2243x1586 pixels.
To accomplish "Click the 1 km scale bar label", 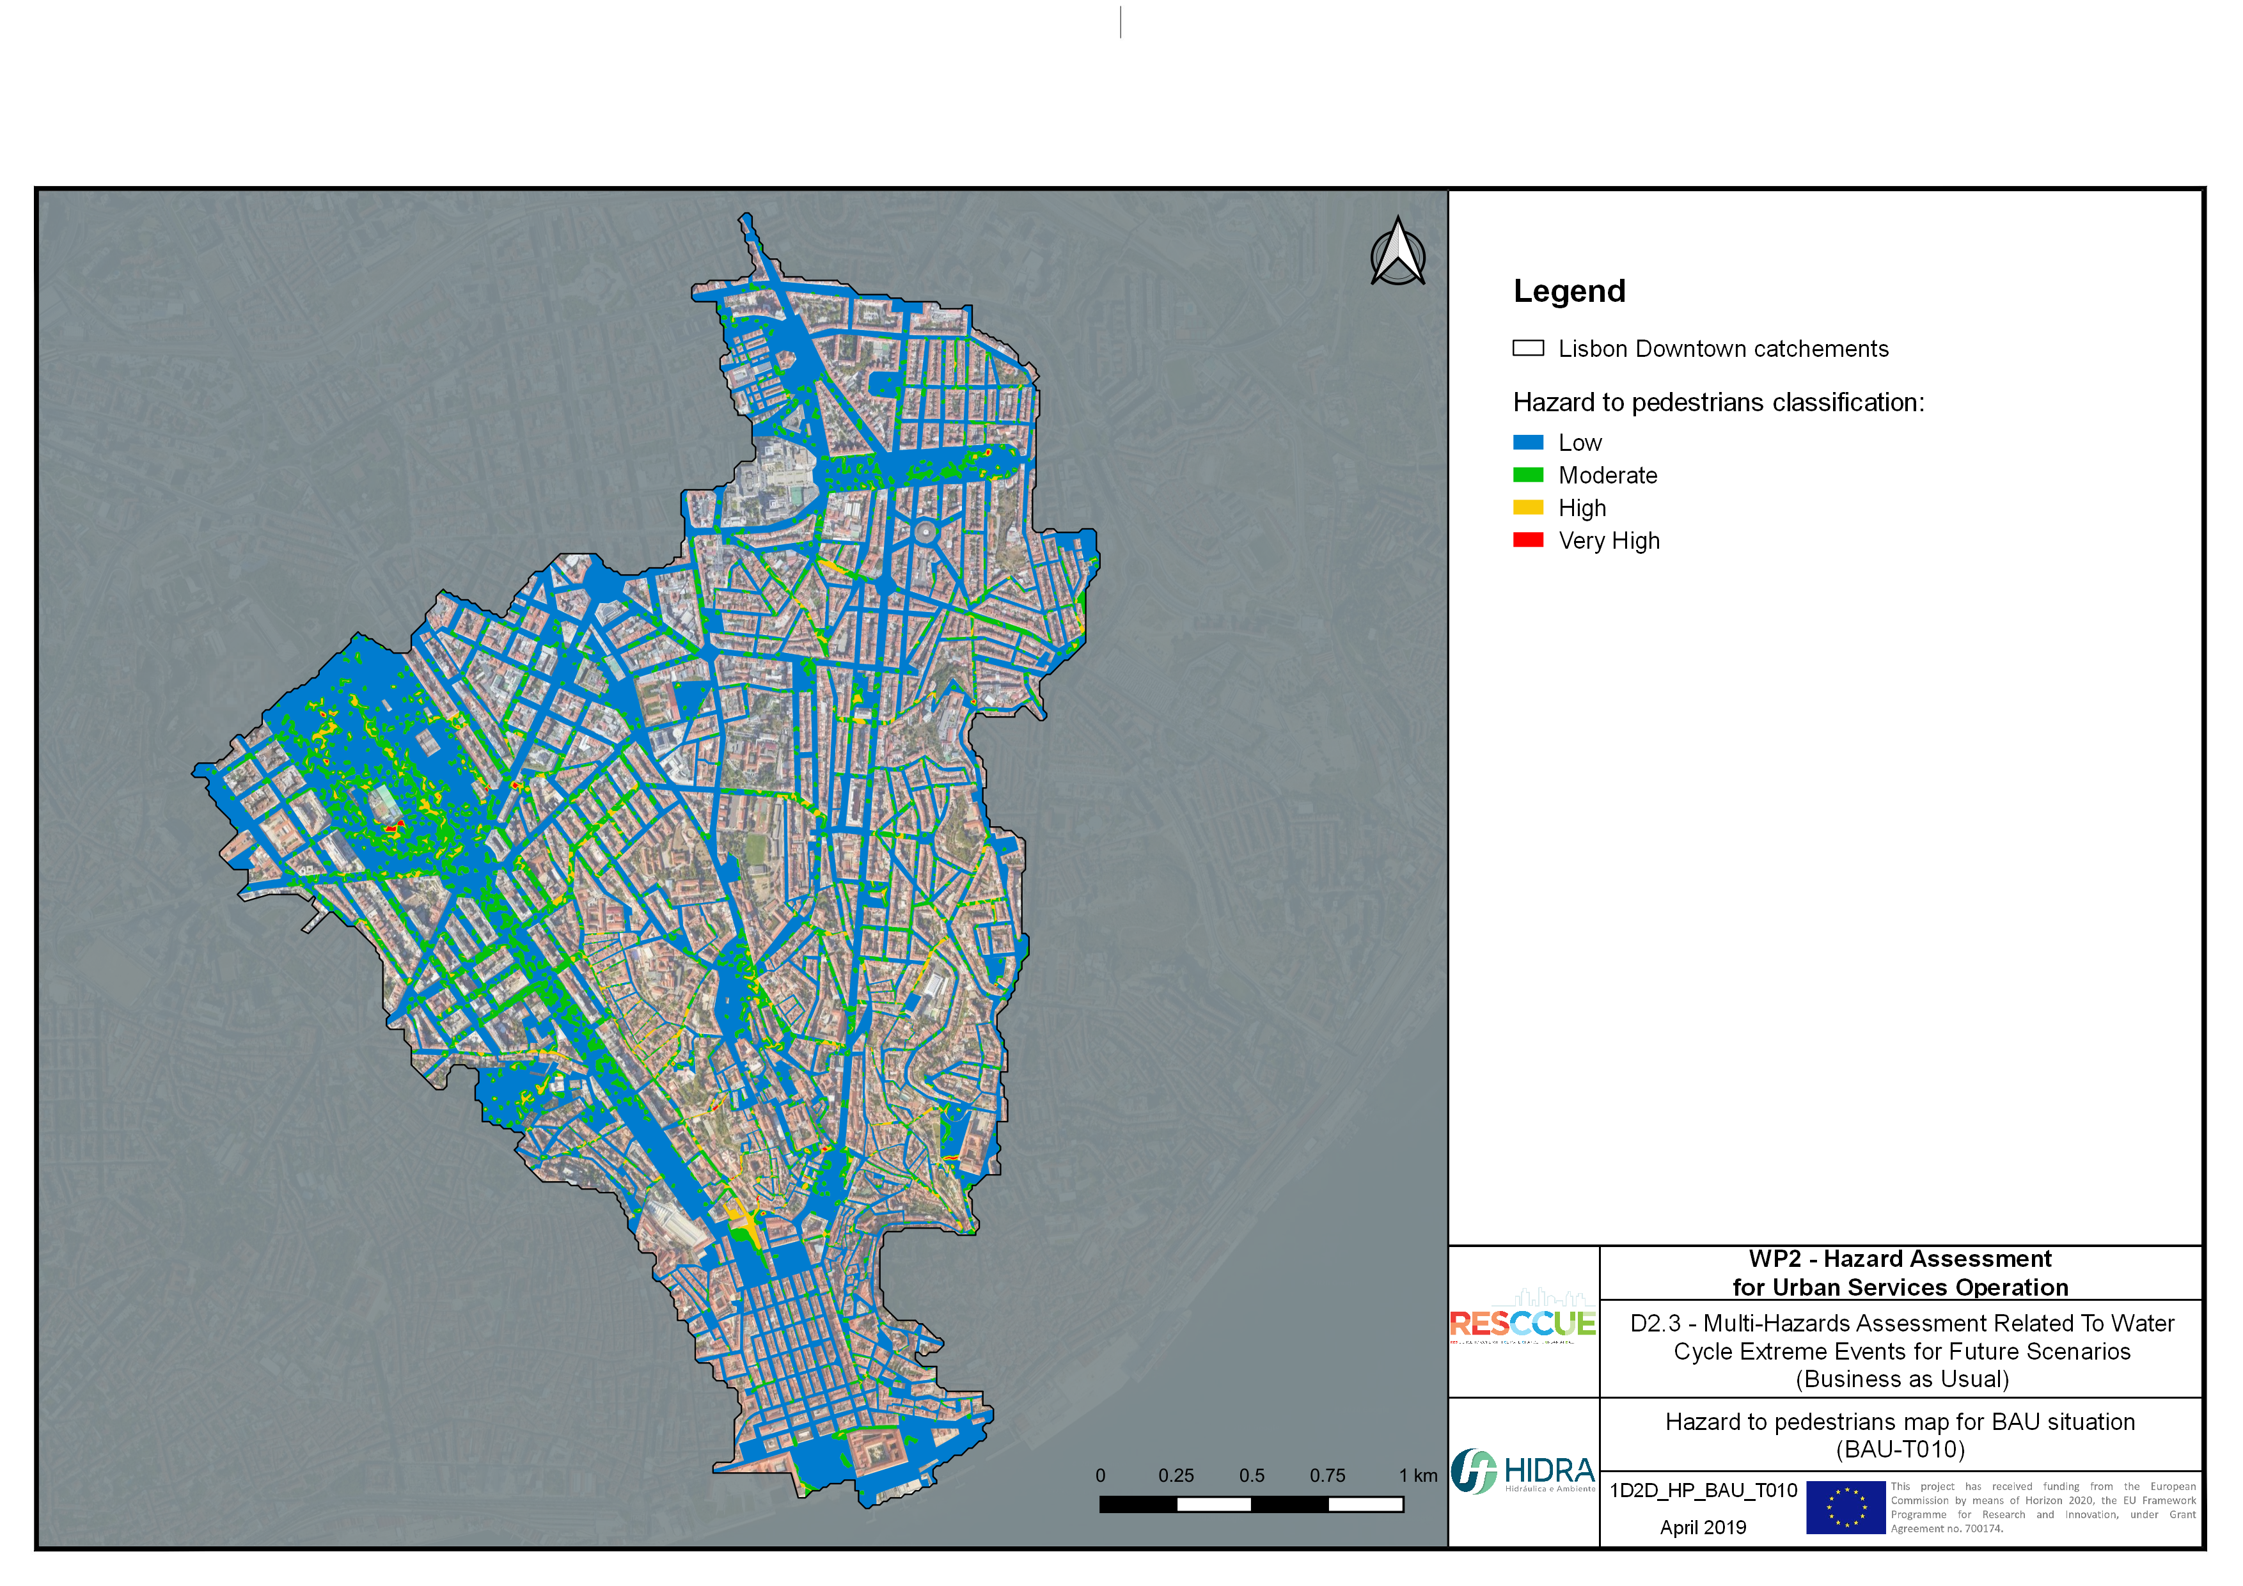I will click(x=1417, y=1475).
